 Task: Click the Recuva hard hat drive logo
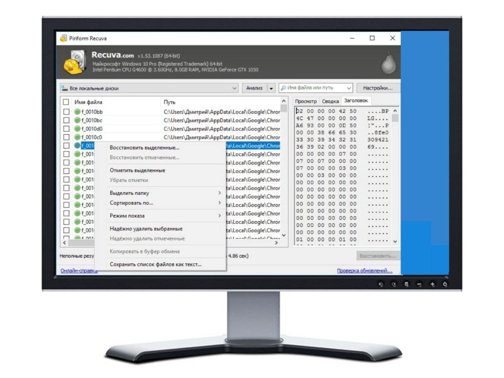tap(75, 62)
